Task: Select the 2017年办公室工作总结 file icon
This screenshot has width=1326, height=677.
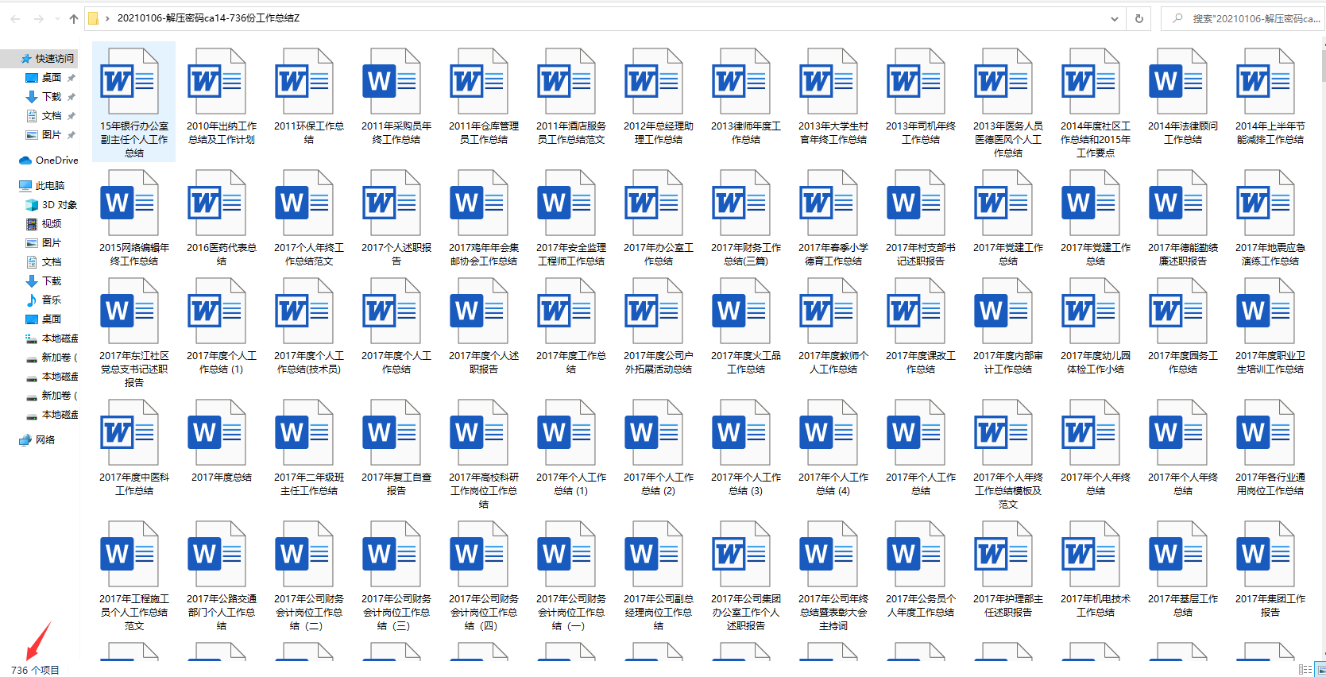Action: click(652, 203)
